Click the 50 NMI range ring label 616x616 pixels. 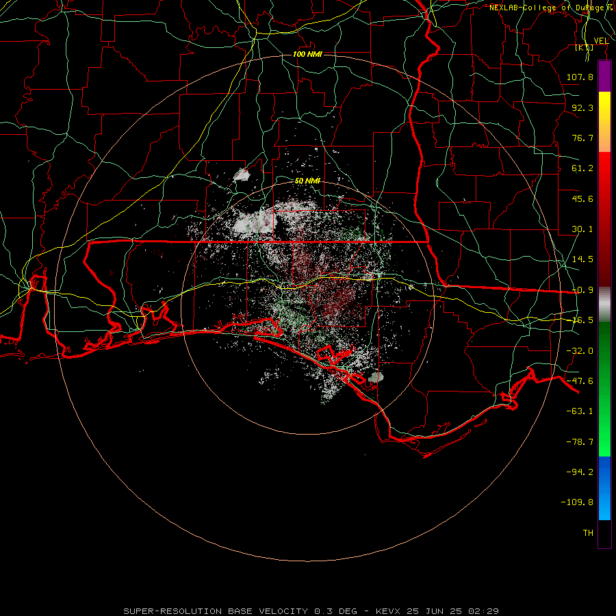click(x=307, y=181)
